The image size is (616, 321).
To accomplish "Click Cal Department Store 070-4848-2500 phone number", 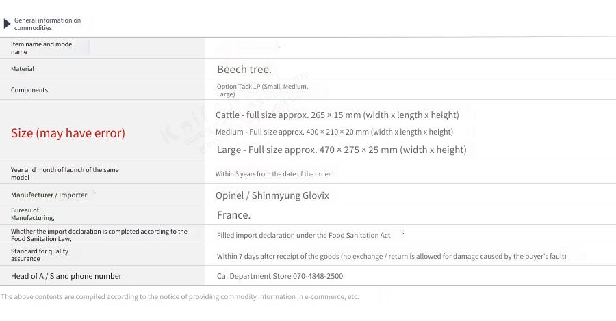I will click(x=280, y=276).
